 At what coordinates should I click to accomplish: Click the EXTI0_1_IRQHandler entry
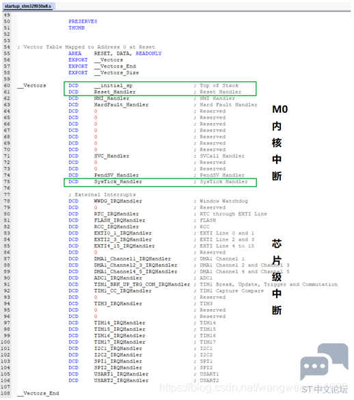(123, 233)
